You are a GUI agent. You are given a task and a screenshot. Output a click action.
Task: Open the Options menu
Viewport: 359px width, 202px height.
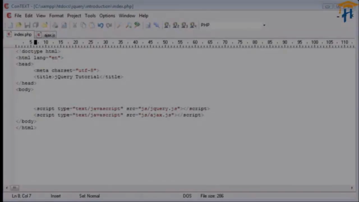107,16
